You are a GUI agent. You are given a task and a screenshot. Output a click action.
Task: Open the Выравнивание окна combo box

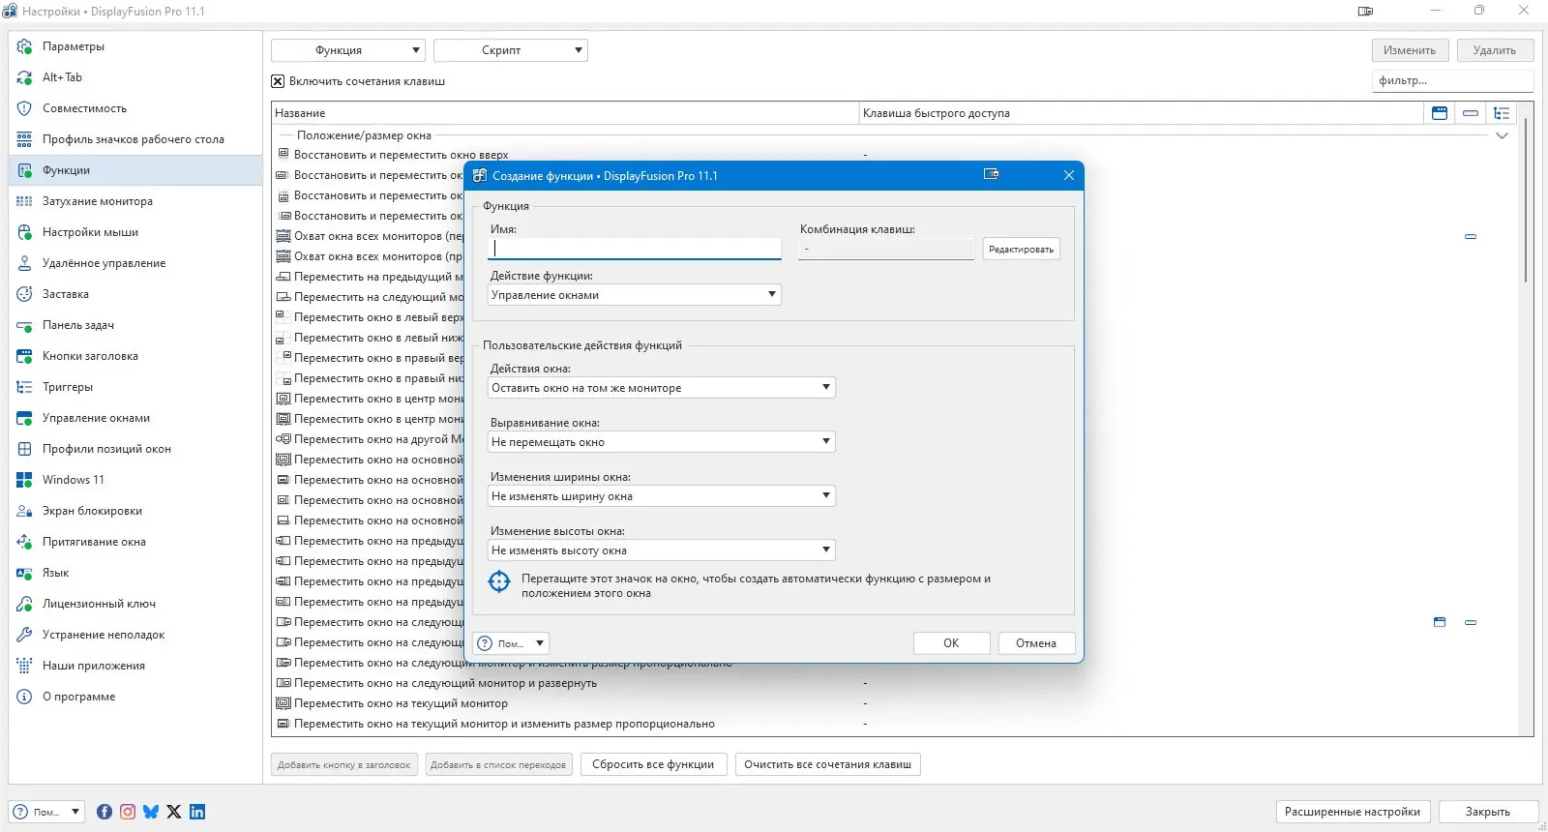(662, 442)
